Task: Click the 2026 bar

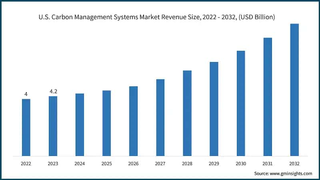Action: click(x=134, y=121)
